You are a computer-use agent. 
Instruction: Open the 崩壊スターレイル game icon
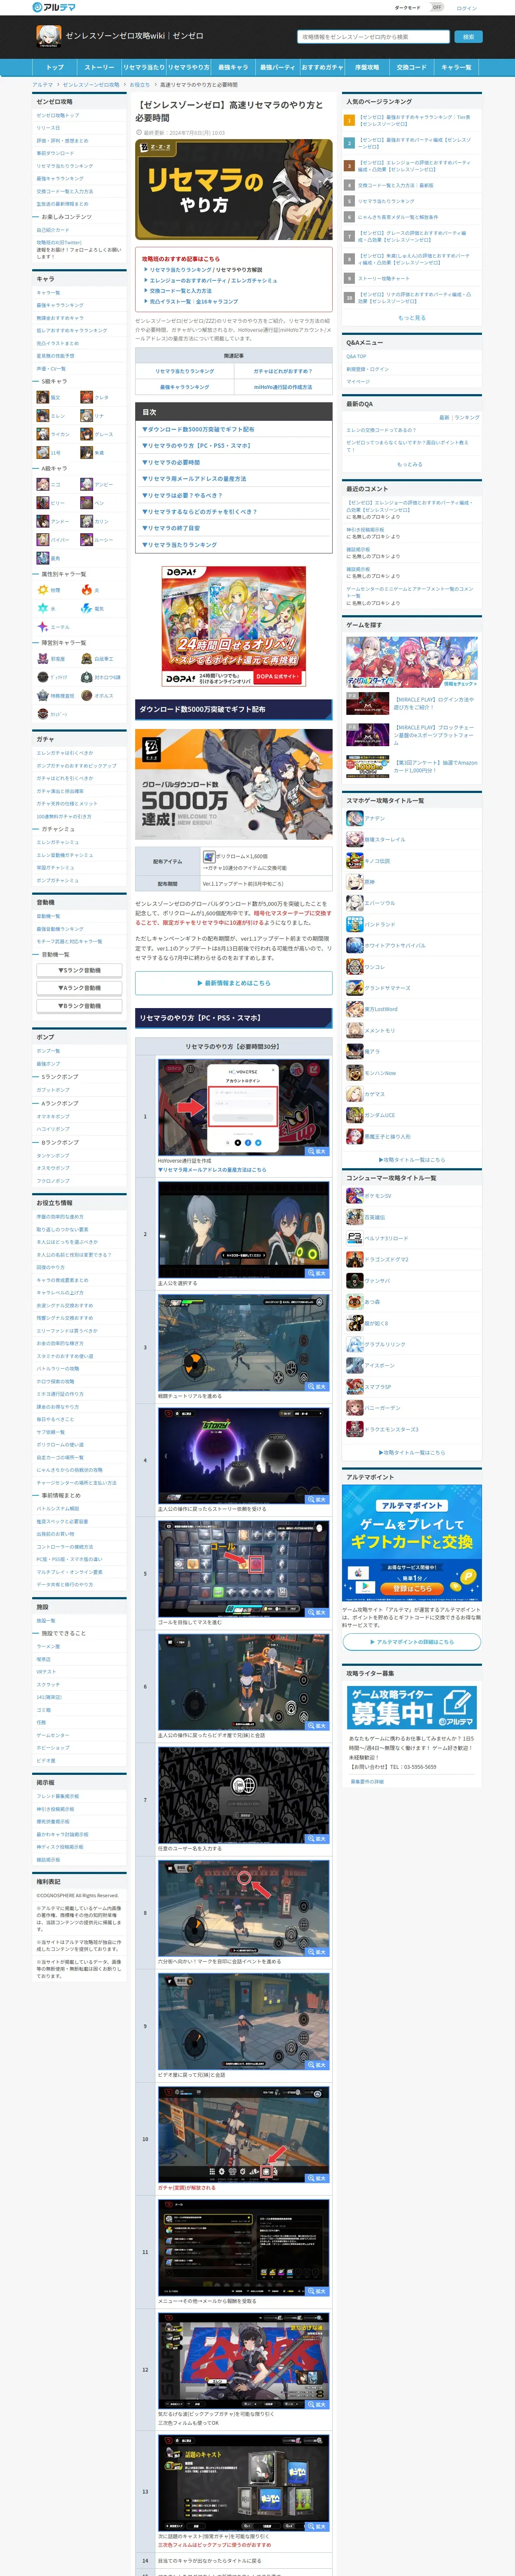[x=354, y=839]
